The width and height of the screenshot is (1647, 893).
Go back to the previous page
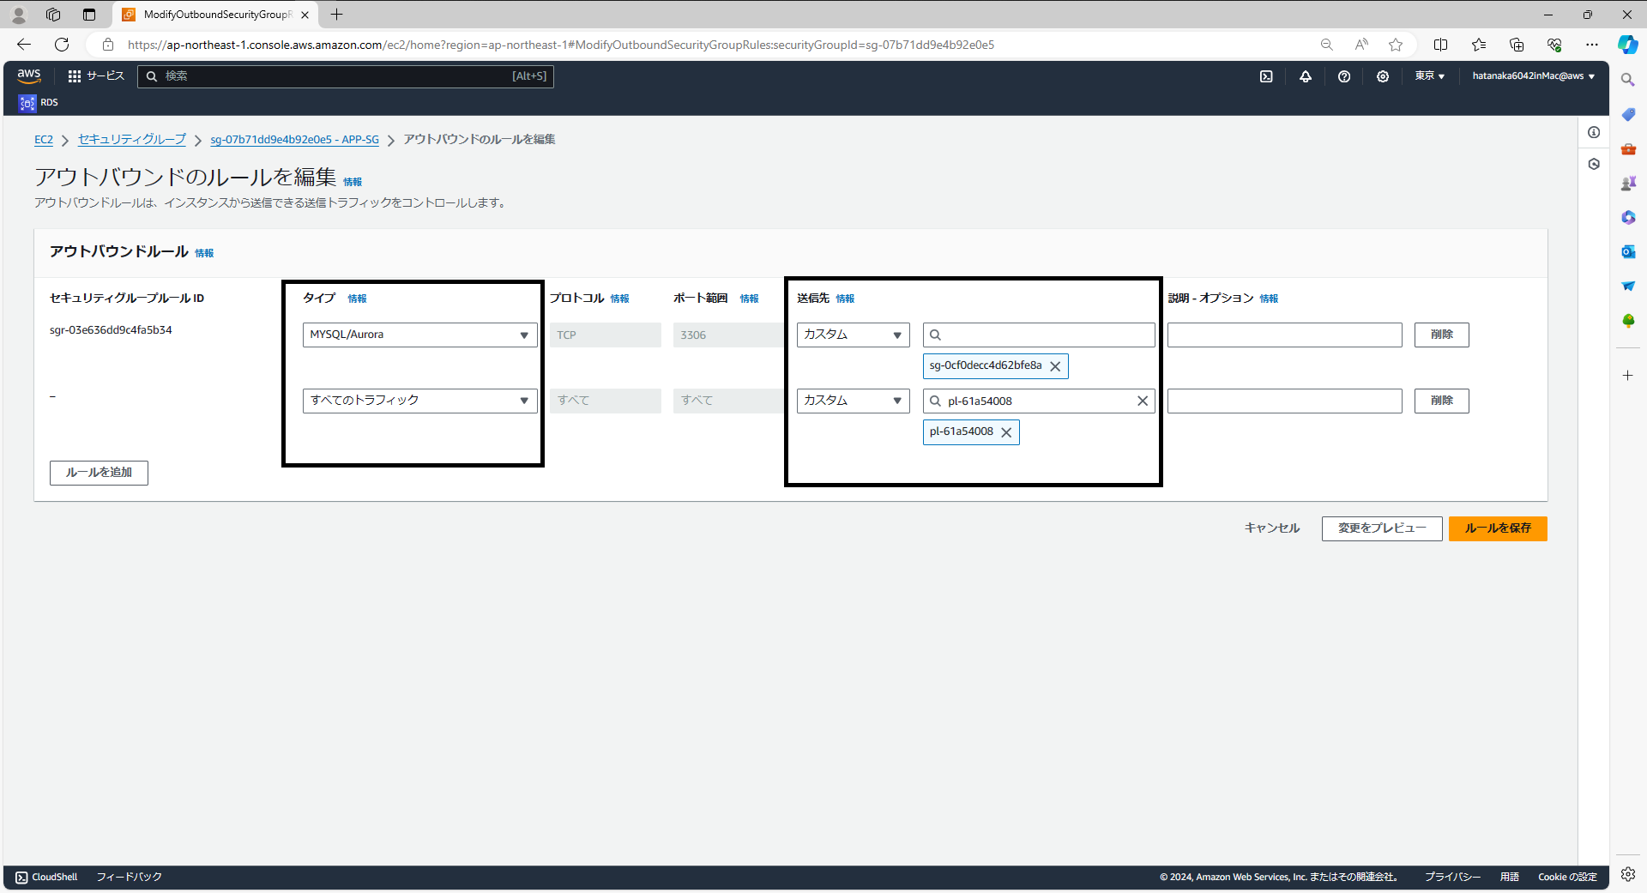pyautogui.click(x=24, y=45)
